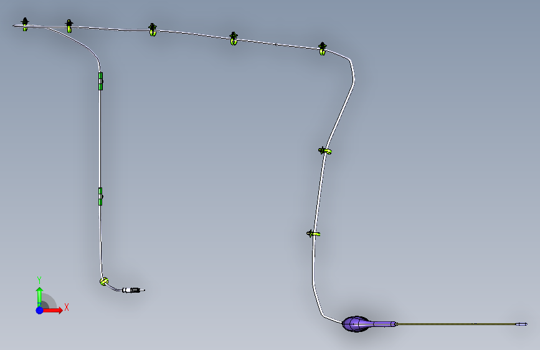Image resolution: width=540 pixels, height=350 pixels.
Task: Select the second clip from the left on the top cable
Action: click(x=69, y=26)
